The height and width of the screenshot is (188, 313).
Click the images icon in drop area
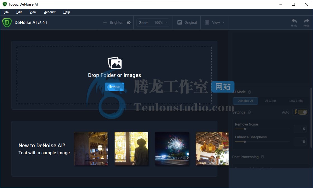pos(115,63)
